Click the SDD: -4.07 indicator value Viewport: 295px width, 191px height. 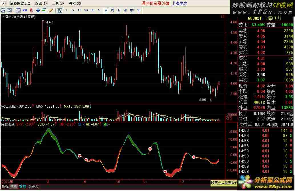(46, 124)
